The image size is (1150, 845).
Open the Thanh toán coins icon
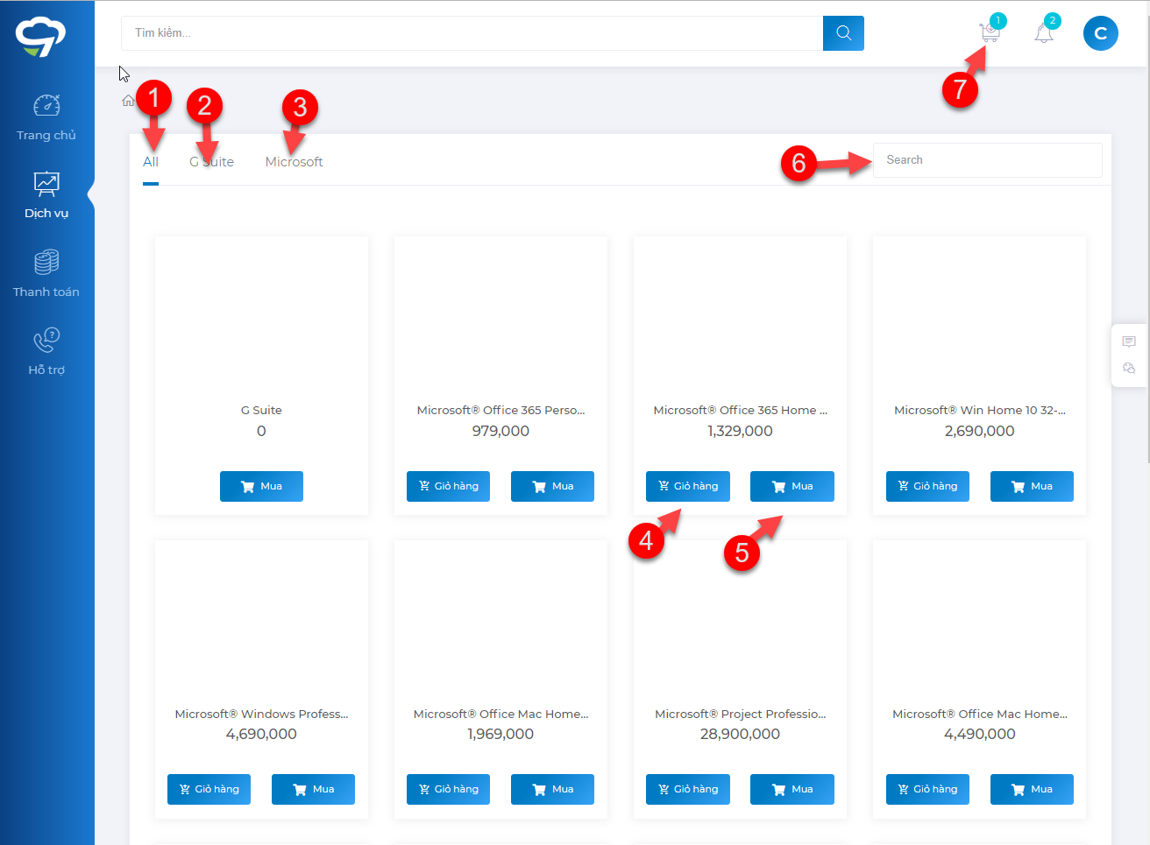click(x=46, y=262)
